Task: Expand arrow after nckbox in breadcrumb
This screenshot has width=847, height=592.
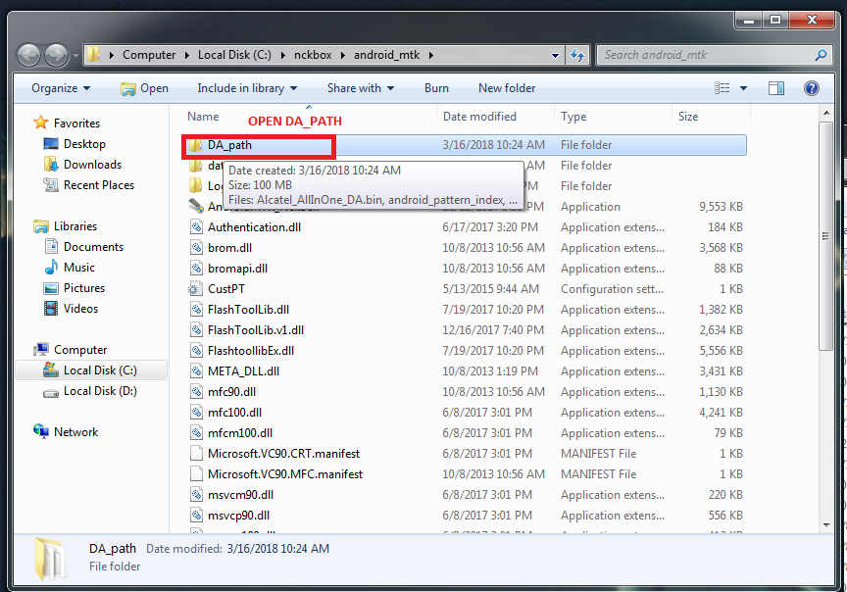Action: (342, 55)
